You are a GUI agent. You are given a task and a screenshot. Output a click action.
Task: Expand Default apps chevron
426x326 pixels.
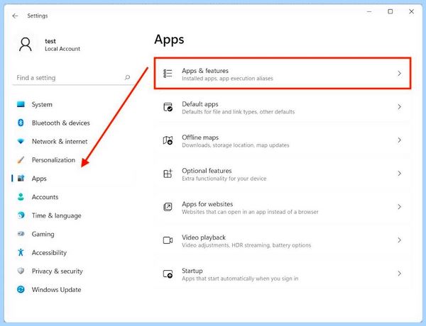coord(399,107)
